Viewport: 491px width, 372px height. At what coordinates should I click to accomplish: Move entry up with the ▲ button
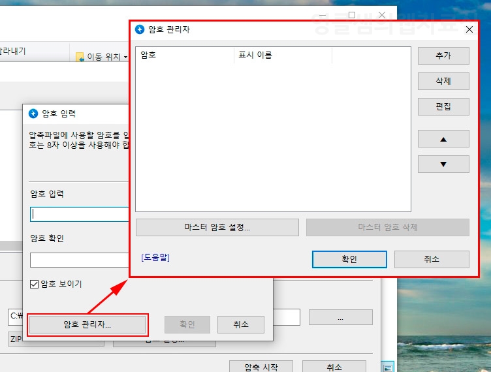[x=443, y=139]
